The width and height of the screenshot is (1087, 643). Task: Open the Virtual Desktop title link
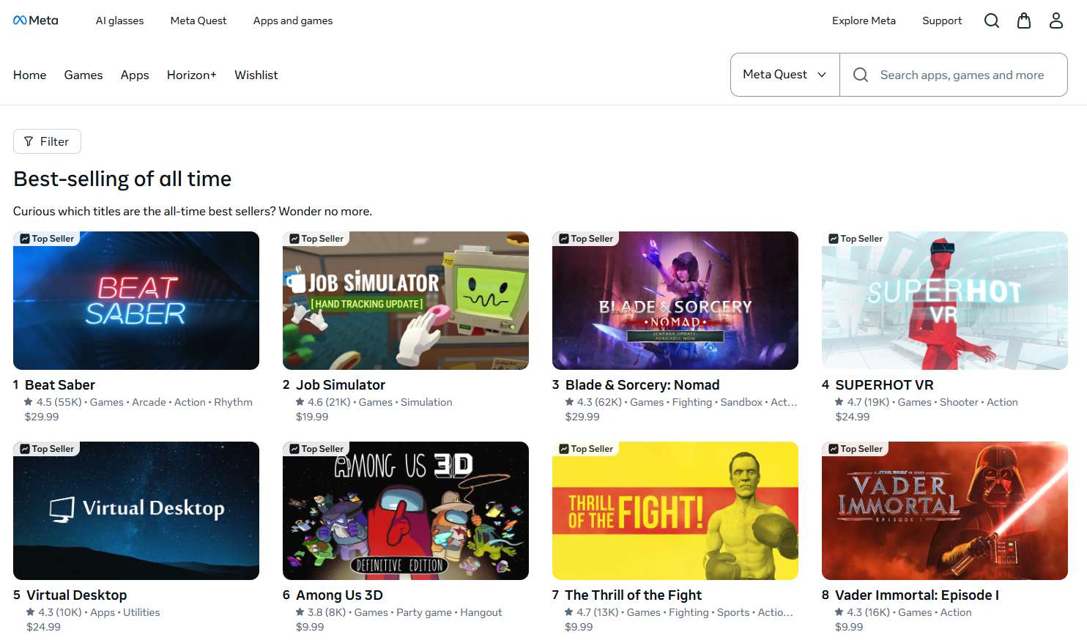click(x=77, y=595)
